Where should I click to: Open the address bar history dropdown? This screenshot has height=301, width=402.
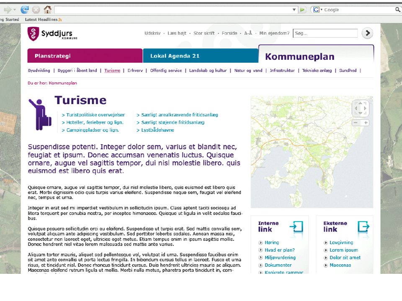(294, 10)
